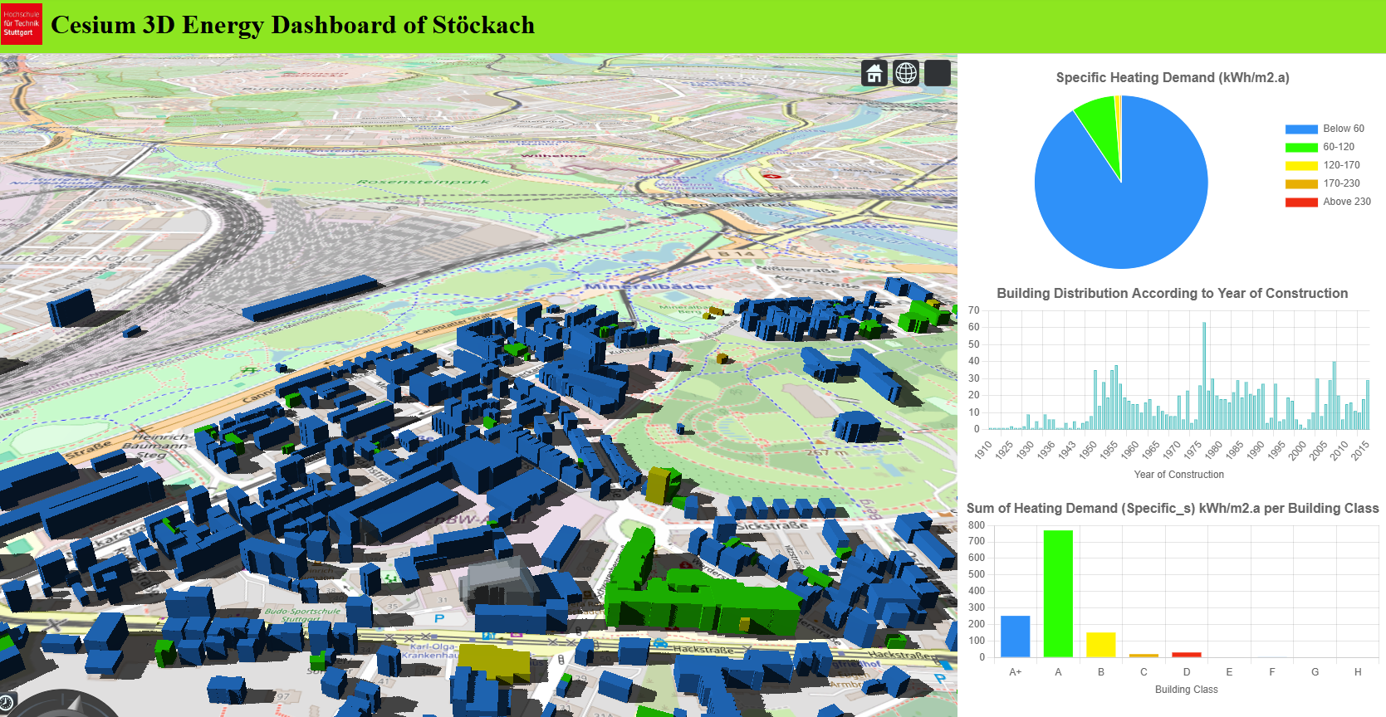The image size is (1386, 717).
Task: Toggle the 'Below 60' legend entry
Action: pos(1325,129)
